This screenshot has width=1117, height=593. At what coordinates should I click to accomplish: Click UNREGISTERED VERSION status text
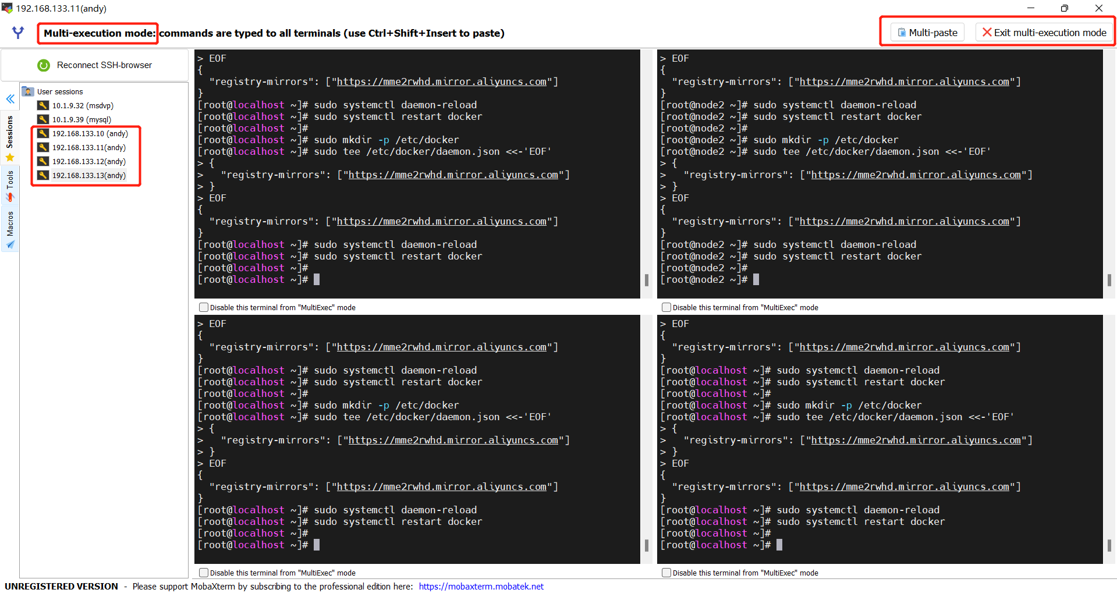pos(61,586)
